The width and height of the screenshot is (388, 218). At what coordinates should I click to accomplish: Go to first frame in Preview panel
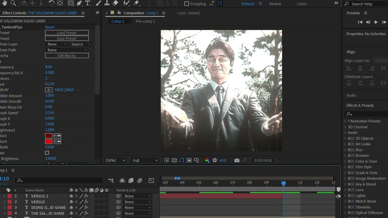[360, 22]
